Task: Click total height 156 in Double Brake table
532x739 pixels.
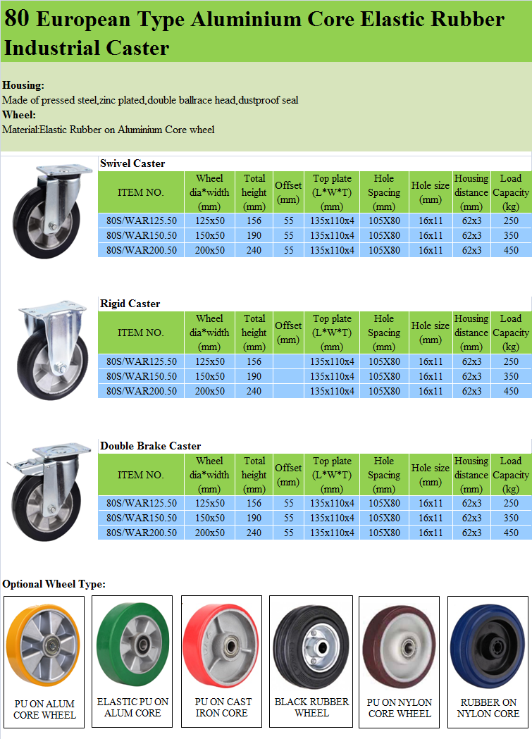Action: (254, 503)
